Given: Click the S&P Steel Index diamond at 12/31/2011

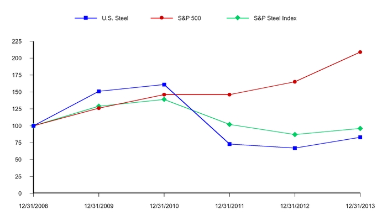Looking at the screenshot, I should pos(229,124).
